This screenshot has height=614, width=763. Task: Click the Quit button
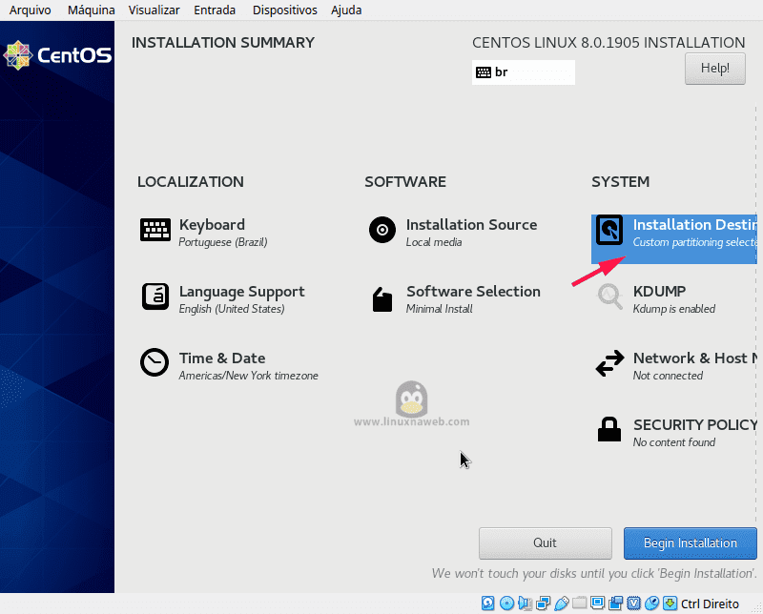[x=545, y=542]
